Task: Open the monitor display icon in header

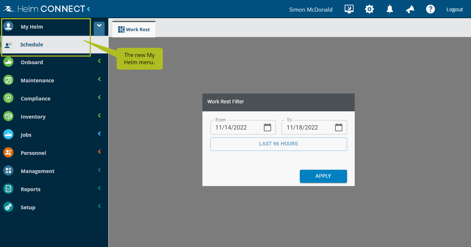Action: (349, 9)
